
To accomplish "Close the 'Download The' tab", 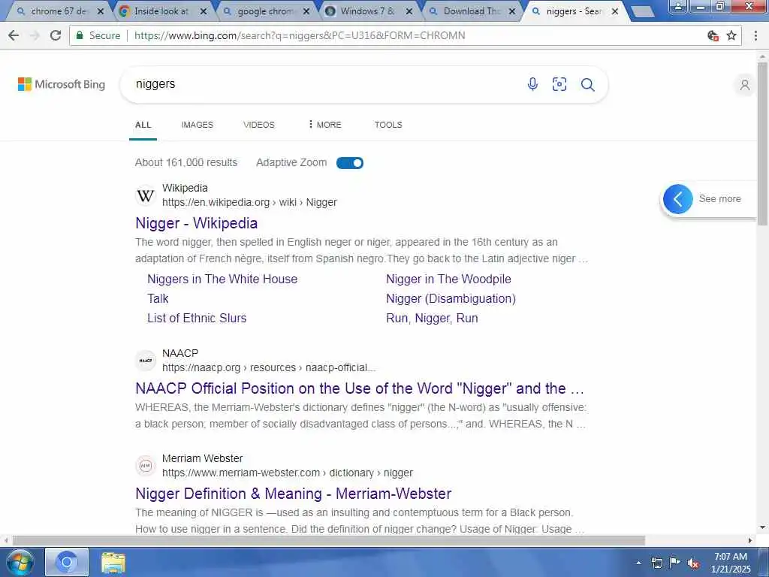I will coord(512,11).
